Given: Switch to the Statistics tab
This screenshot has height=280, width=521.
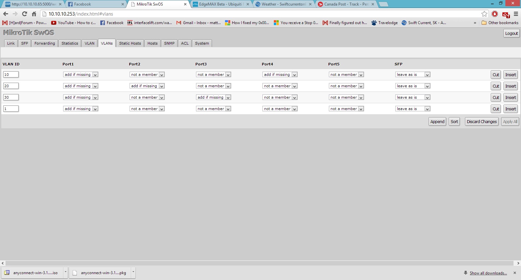Looking at the screenshot, I should [x=70, y=43].
